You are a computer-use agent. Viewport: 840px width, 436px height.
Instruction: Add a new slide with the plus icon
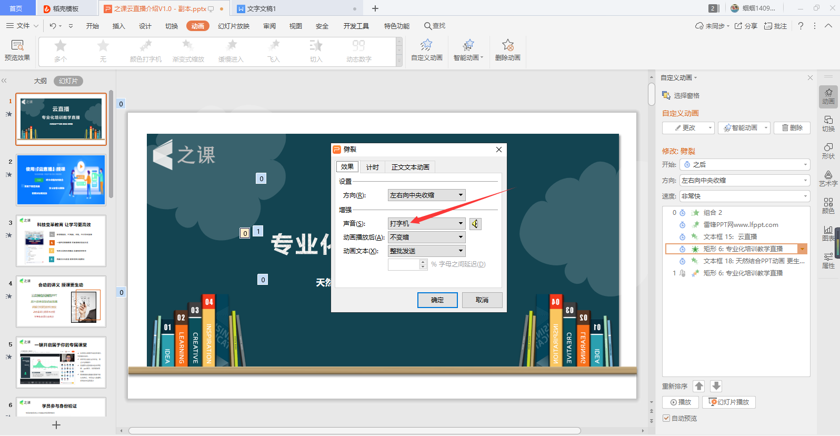point(56,425)
